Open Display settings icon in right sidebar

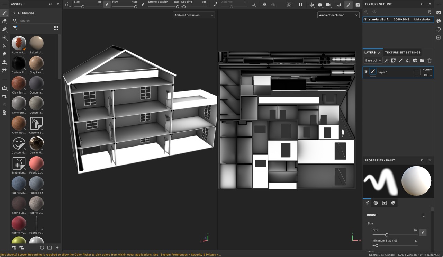pos(439,13)
